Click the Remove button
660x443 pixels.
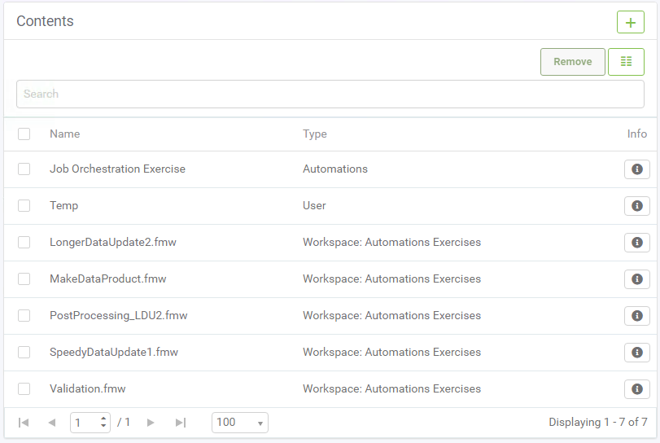572,61
